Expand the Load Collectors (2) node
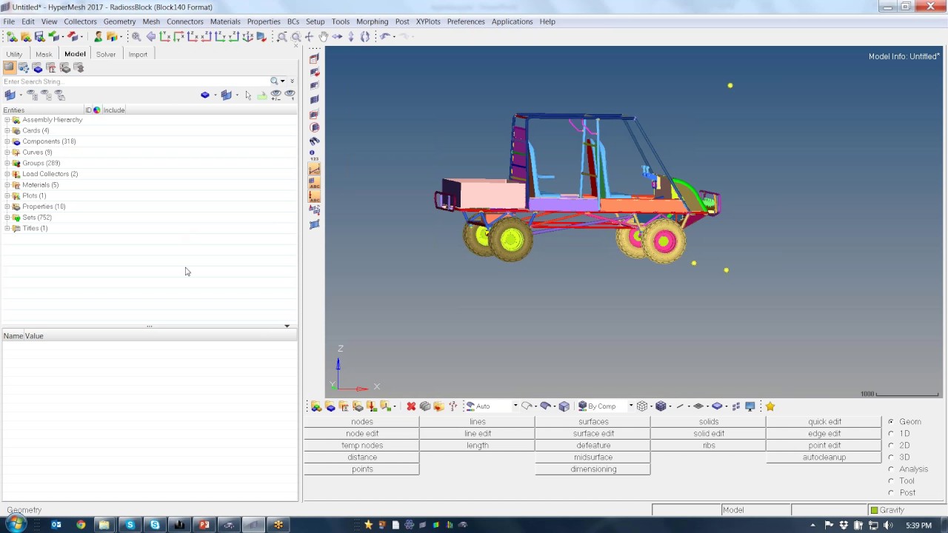The height and width of the screenshot is (533, 948). pyautogui.click(x=7, y=174)
